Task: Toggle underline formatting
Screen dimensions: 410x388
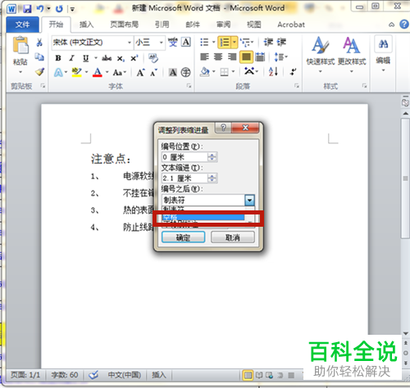Action: point(85,58)
